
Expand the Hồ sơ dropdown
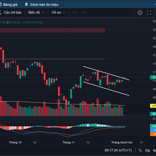pos(58,12)
